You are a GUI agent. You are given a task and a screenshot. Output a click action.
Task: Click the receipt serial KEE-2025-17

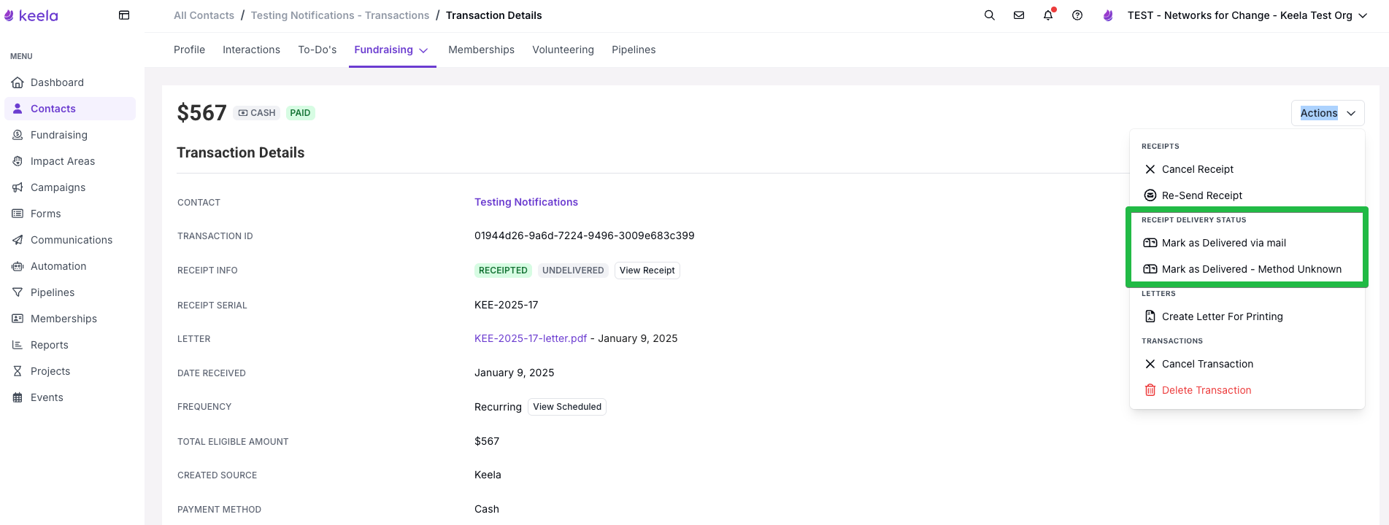506,305
